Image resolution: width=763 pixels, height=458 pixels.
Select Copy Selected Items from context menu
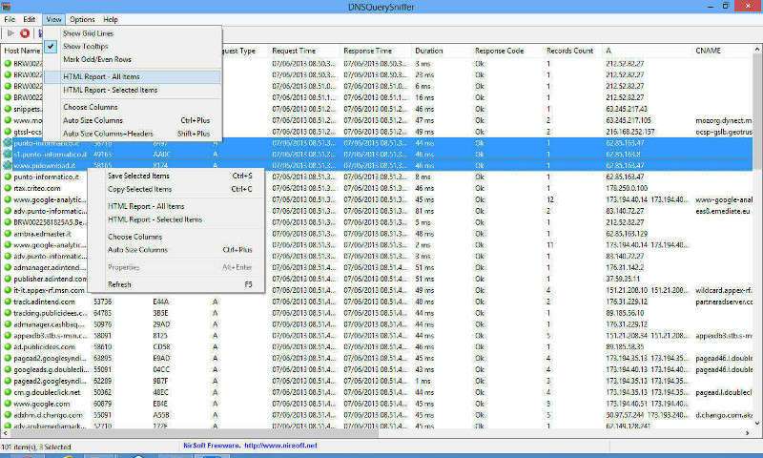139,189
